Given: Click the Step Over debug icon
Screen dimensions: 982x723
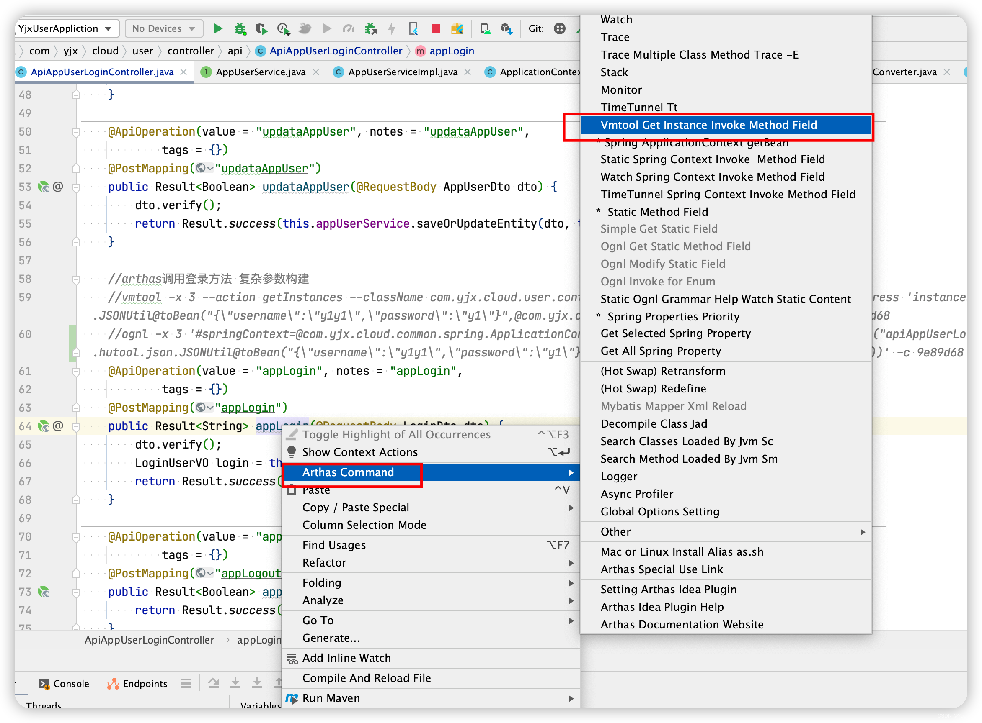Looking at the screenshot, I should click(213, 683).
